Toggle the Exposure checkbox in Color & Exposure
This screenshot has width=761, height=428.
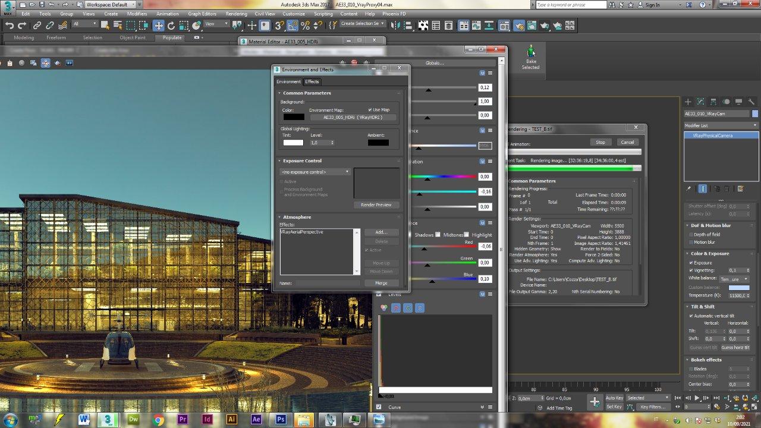pyautogui.click(x=691, y=263)
